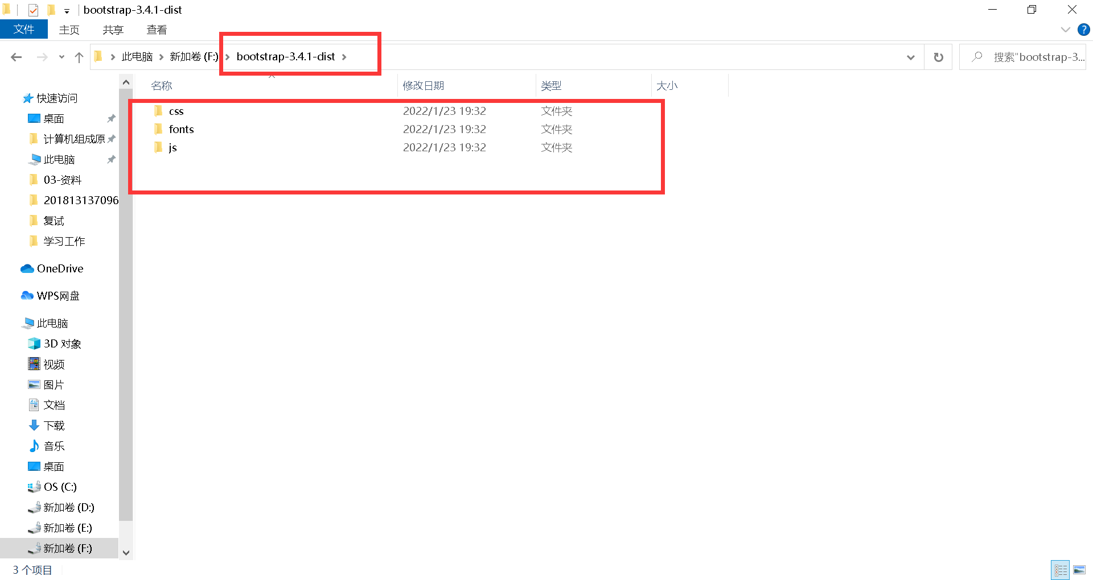
Task: Select 快速访问 in navigation pane
Action: click(57, 98)
